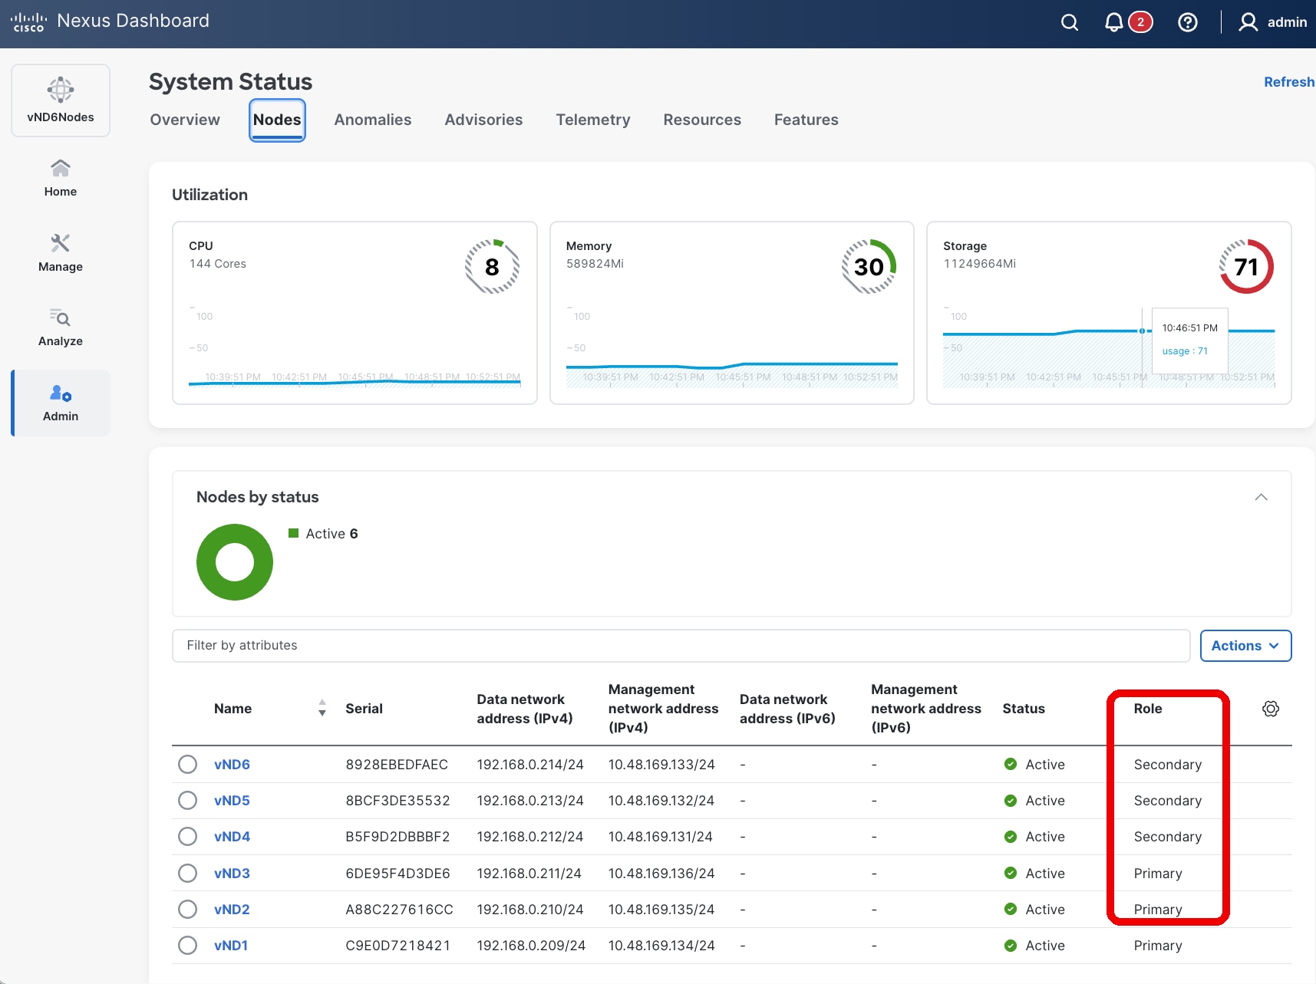Open Manage tools in sidebar
Image resolution: width=1316 pixels, height=984 pixels.
pyautogui.click(x=61, y=253)
